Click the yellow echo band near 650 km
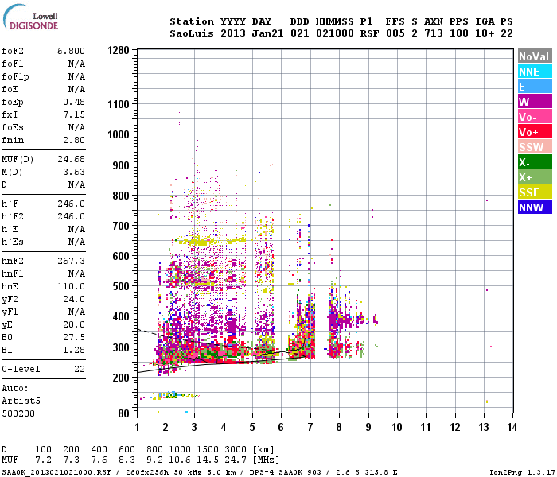 click(x=212, y=242)
